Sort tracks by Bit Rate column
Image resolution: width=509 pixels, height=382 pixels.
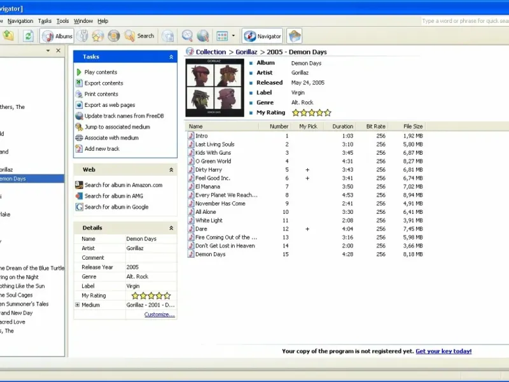[372, 126]
